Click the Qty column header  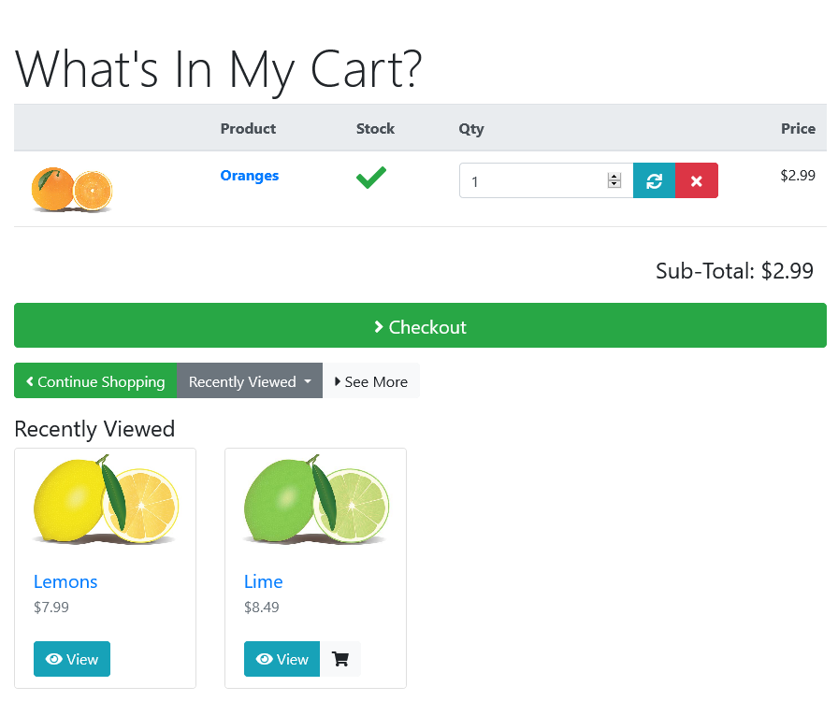[x=470, y=129]
